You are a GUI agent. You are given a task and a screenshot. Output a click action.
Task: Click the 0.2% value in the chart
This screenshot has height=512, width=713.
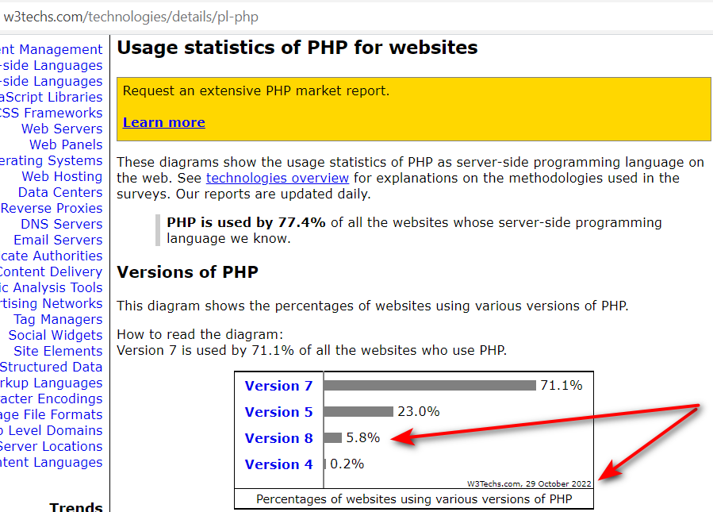(347, 464)
